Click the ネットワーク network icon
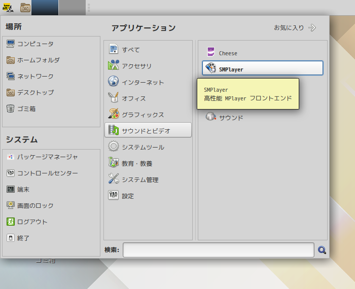Screen dimensions: 355x289 point(11,76)
